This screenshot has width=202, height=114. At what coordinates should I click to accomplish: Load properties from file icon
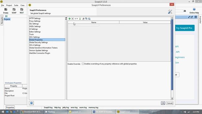86,19
